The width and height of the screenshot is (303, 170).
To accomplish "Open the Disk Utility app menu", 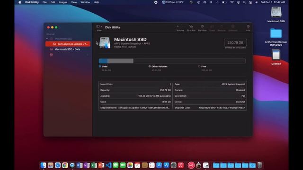I will pos(32,2).
